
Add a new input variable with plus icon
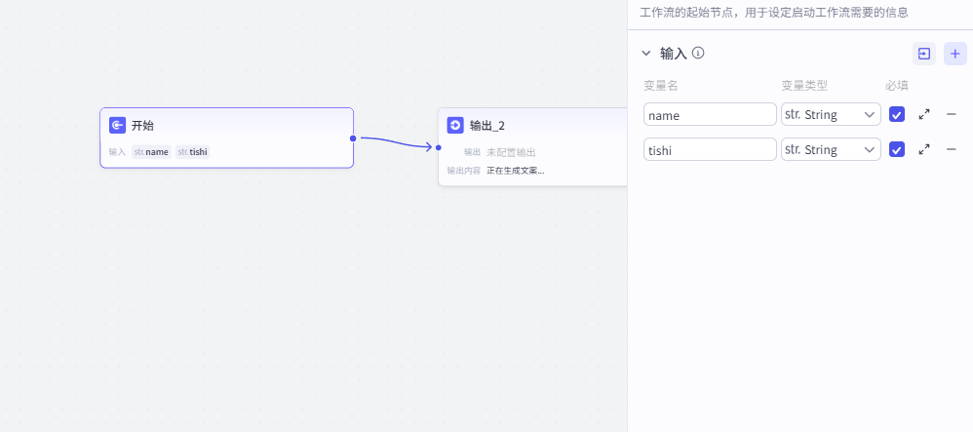point(954,54)
